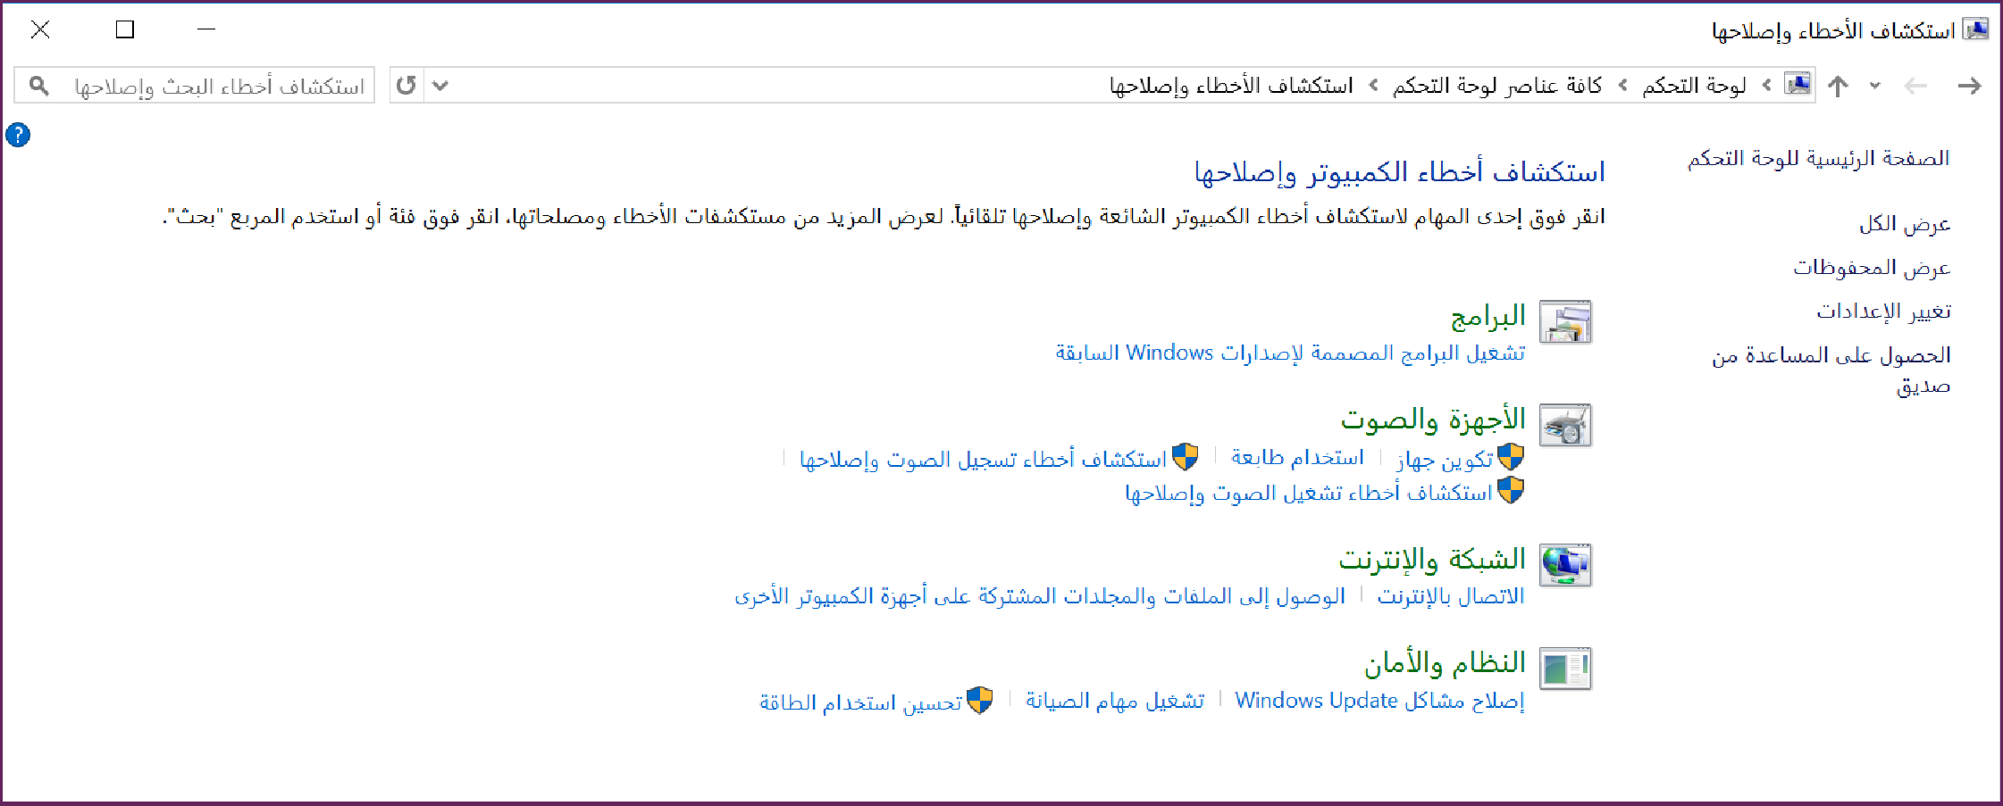Click the window title bar icon
The height and width of the screenshot is (806, 2003).
point(1975,29)
